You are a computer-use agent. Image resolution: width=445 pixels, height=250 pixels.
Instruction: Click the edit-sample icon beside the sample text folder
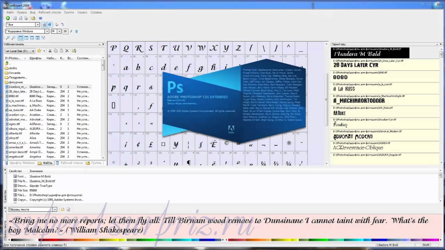(68, 209)
